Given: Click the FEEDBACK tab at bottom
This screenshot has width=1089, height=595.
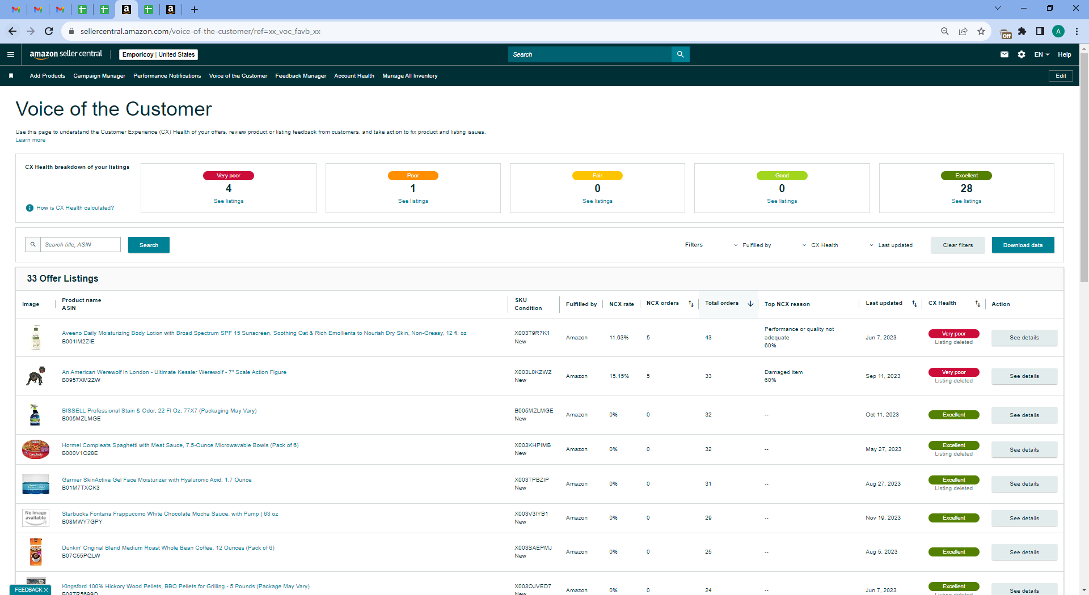Looking at the screenshot, I should (x=31, y=590).
